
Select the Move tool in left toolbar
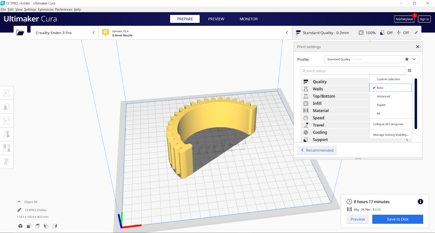tap(7, 93)
